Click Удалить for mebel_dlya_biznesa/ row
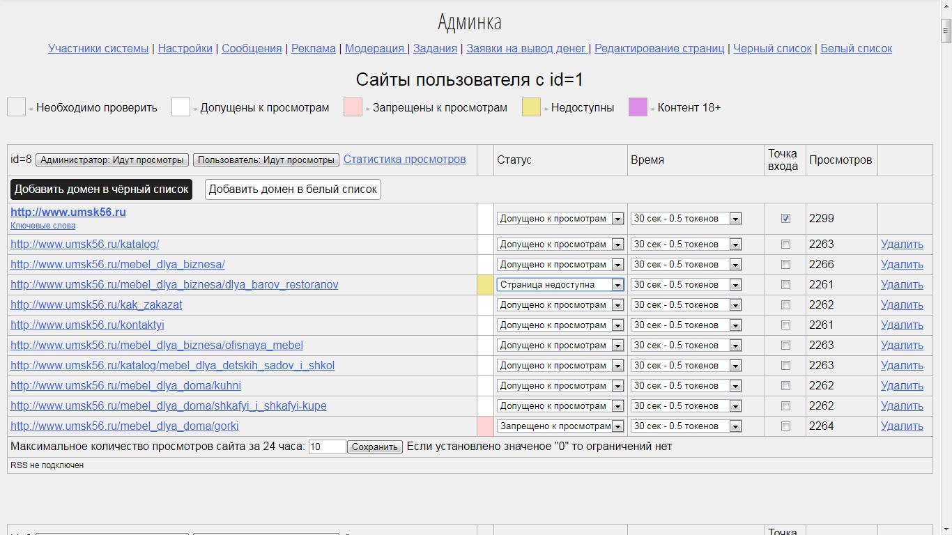Image resolution: width=952 pixels, height=535 pixels. 902,265
